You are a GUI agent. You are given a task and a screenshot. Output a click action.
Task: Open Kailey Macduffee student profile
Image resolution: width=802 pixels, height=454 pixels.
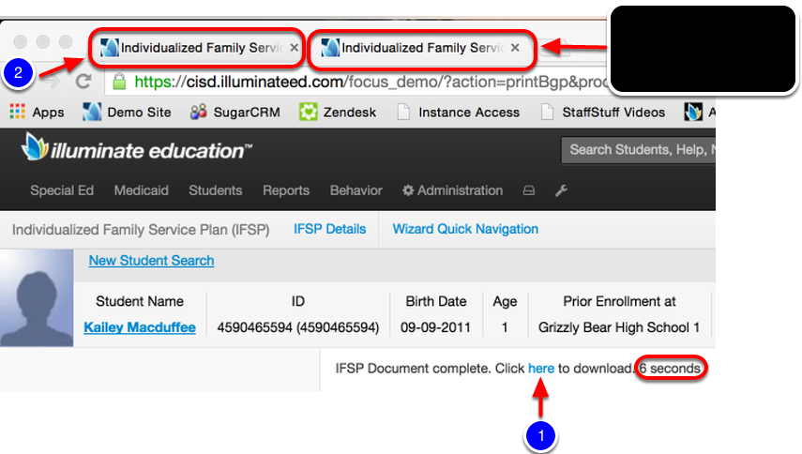click(140, 327)
